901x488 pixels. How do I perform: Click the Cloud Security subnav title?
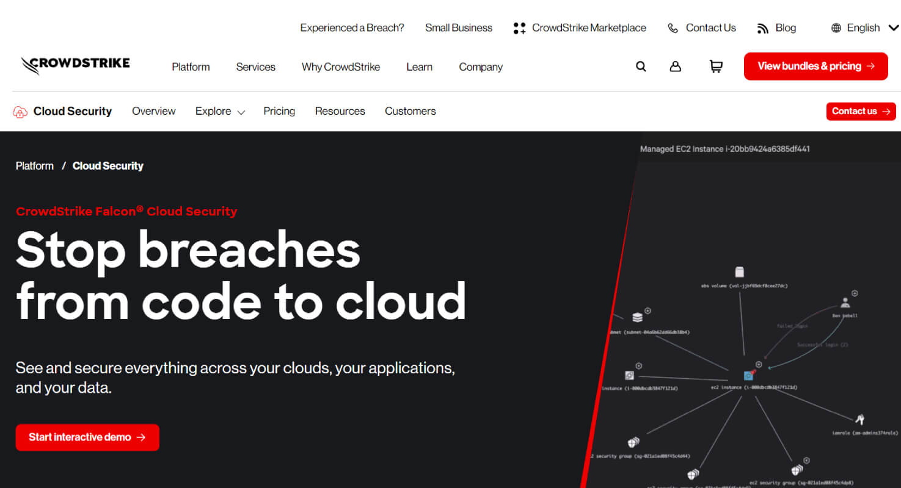coord(73,111)
